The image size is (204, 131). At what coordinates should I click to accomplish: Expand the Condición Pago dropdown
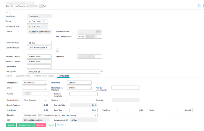pyautogui.click(x=50, y=42)
